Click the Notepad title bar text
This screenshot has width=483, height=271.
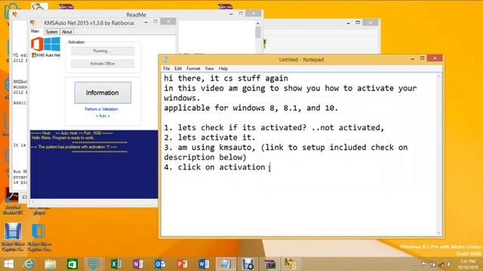(x=301, y=59)
